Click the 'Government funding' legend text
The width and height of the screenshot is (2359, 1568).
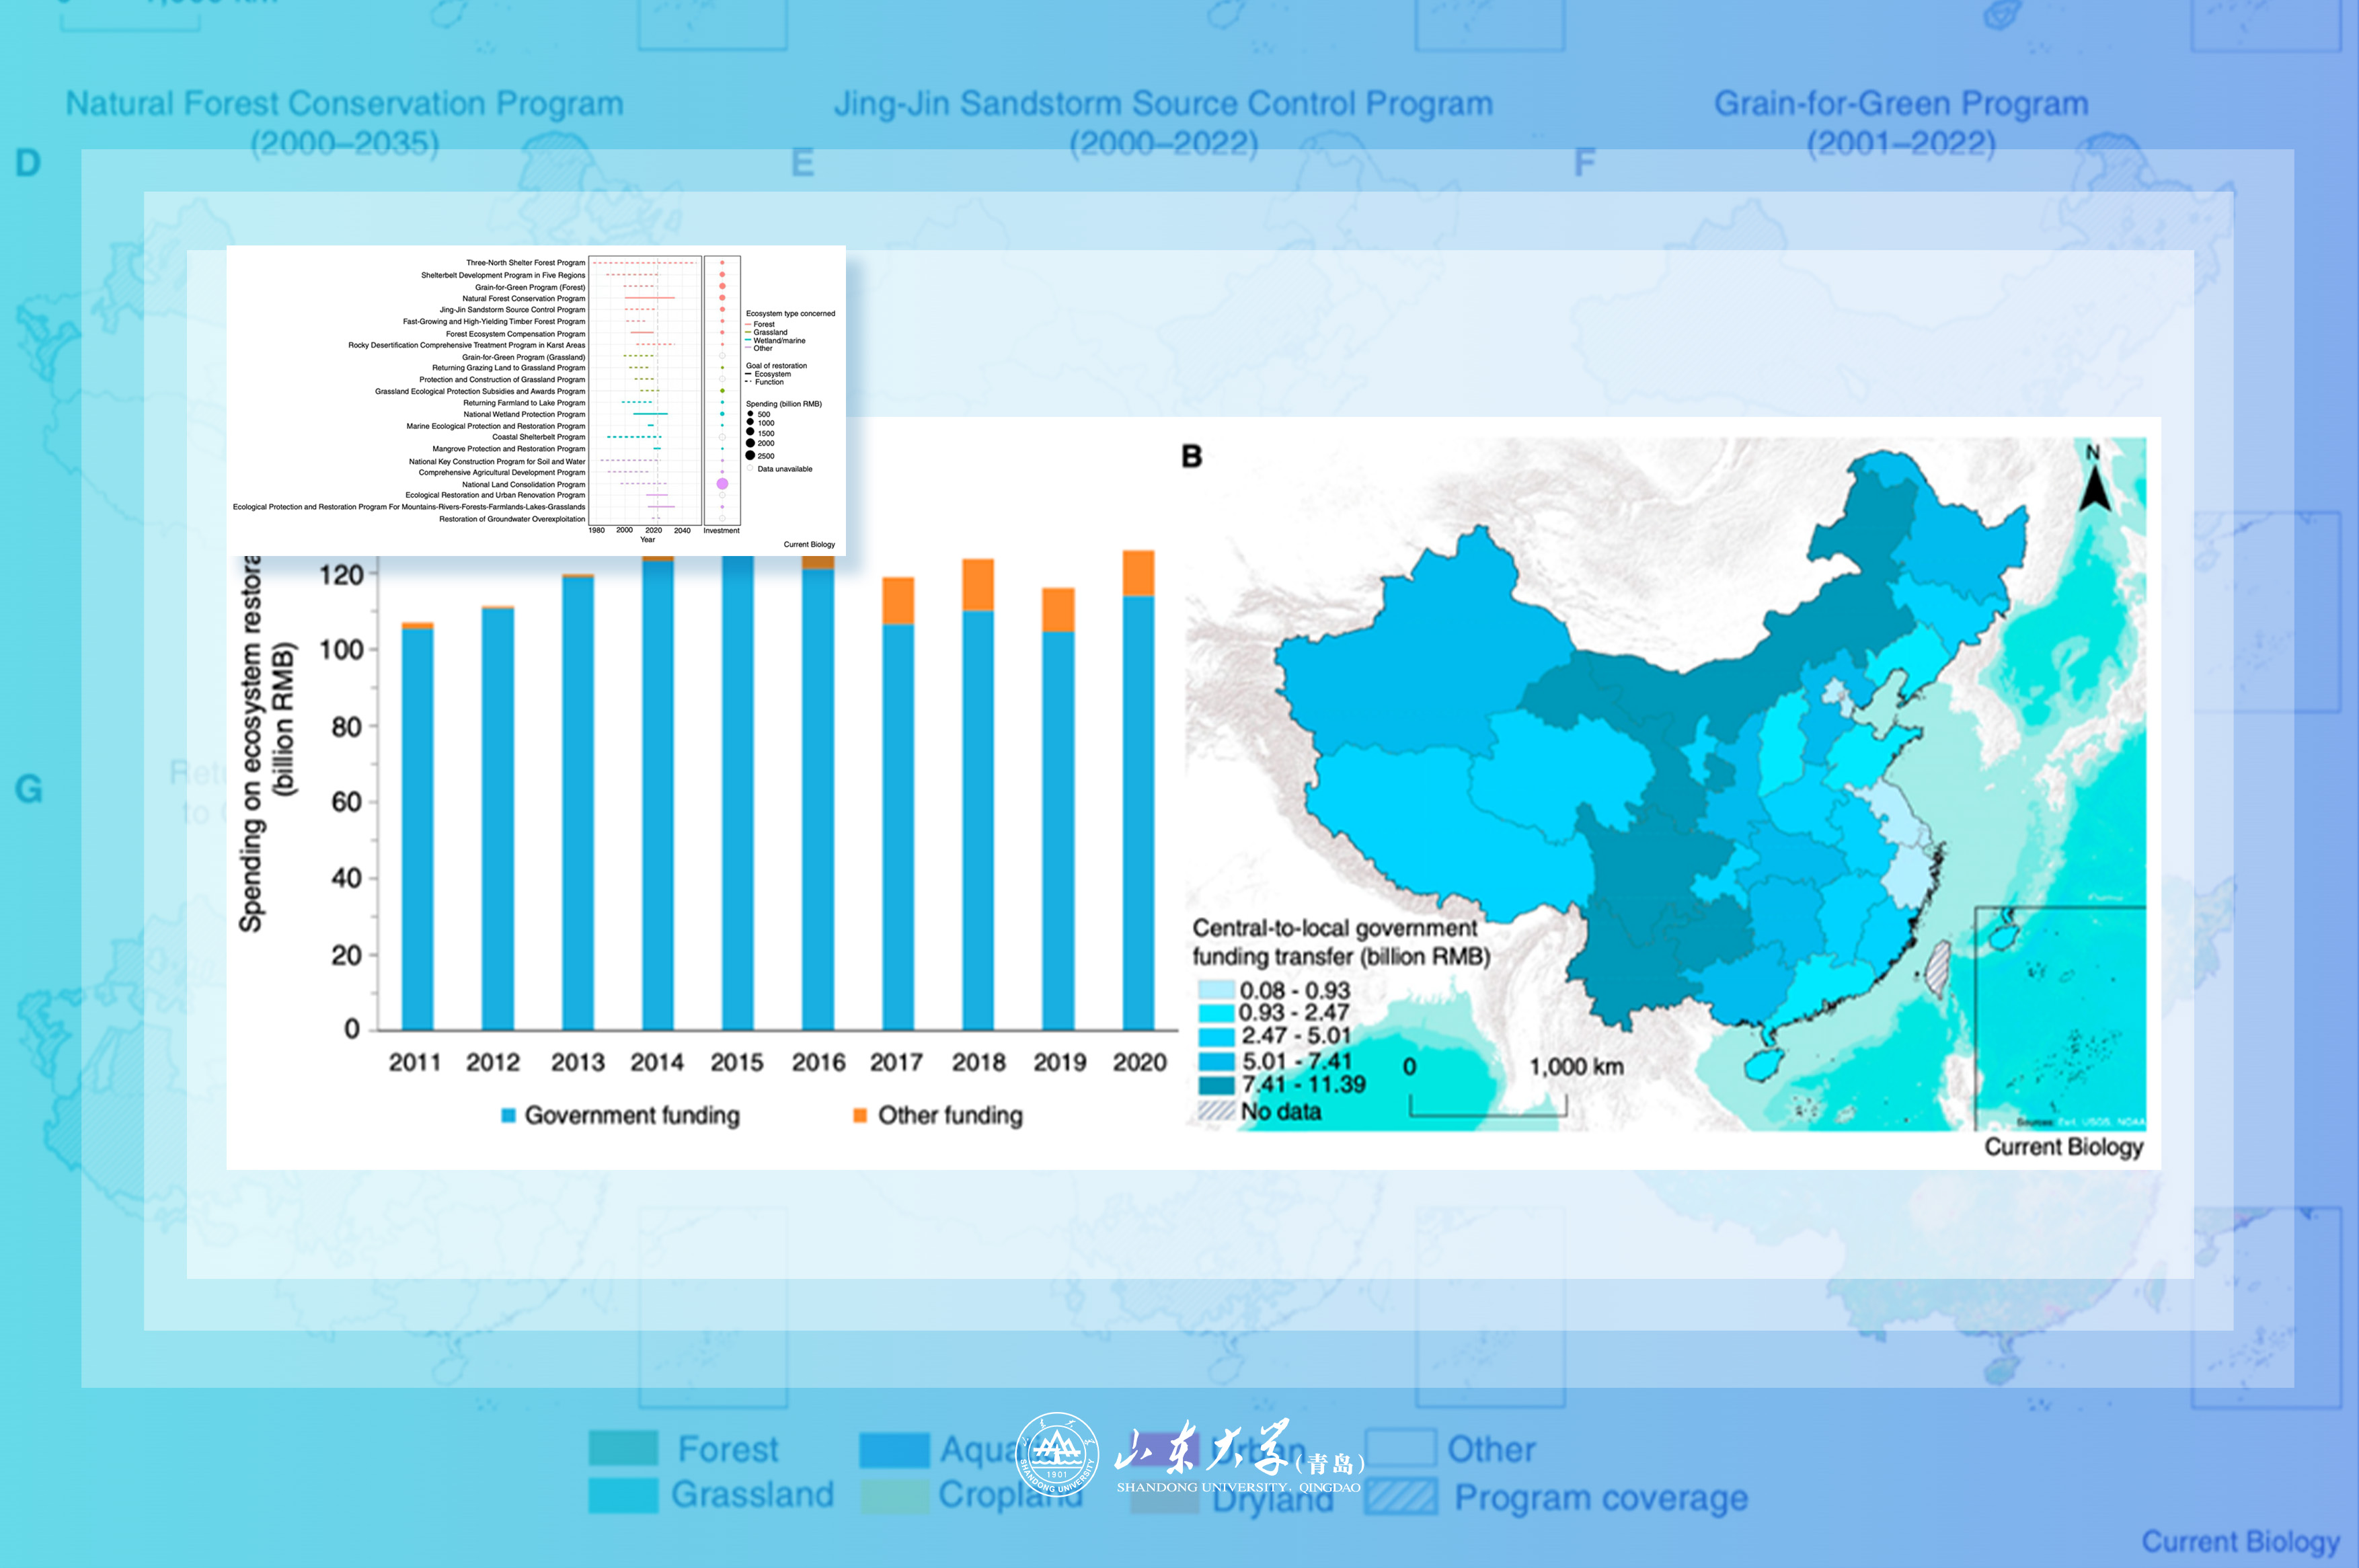coord(632,1115)
